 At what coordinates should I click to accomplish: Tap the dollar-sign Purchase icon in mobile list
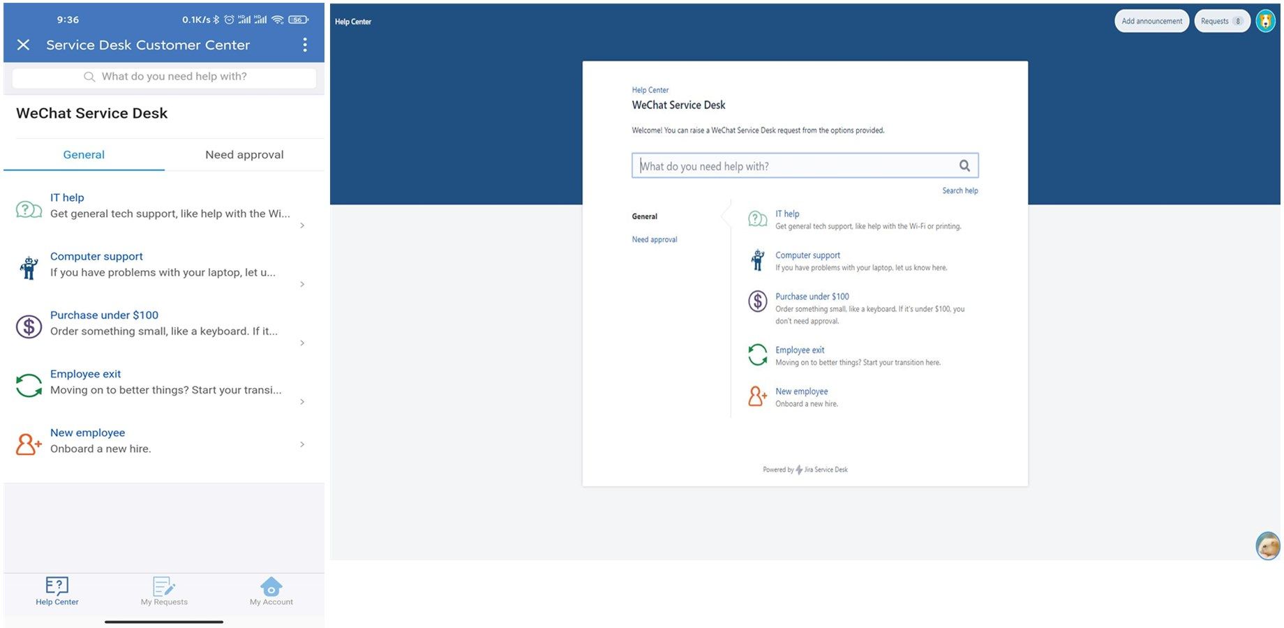(x=29, y=326)
